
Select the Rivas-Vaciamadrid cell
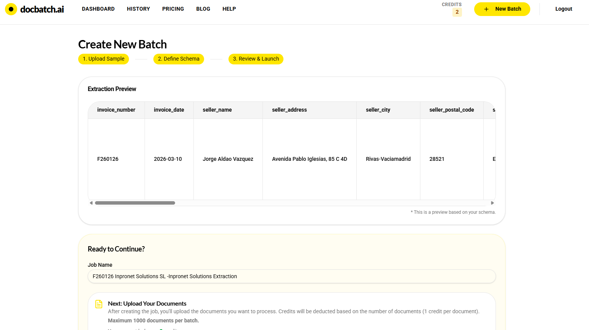click(388, 159)
